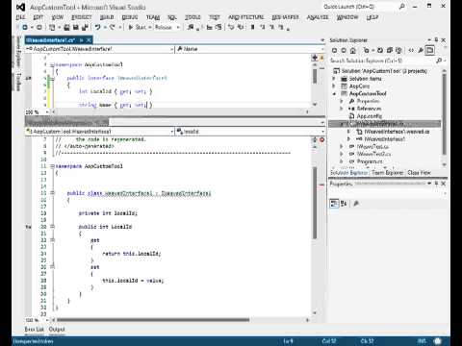The image size is (462, 346).
Task: Open the BUILD menu
Action: pyautogui.click(x=107, y=17)
